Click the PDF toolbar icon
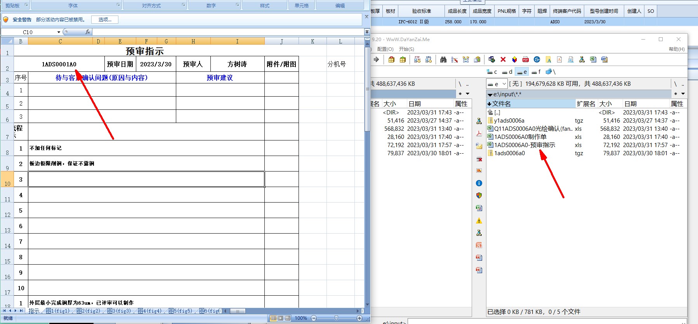698x324 pixels. [x=526, y=59]
